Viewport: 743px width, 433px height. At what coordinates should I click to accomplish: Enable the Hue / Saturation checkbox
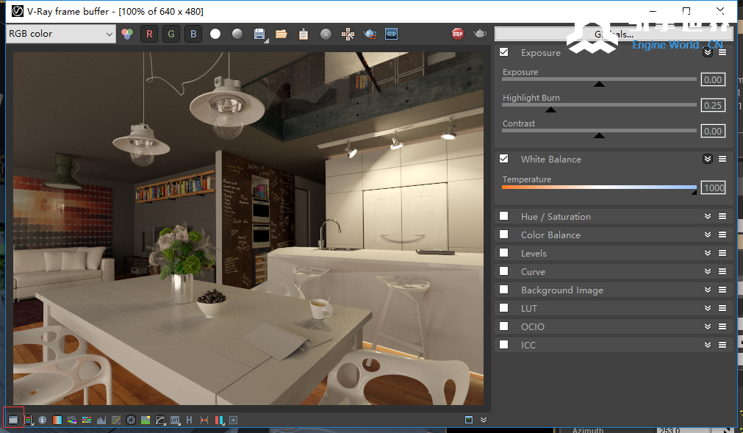[504, 216]
